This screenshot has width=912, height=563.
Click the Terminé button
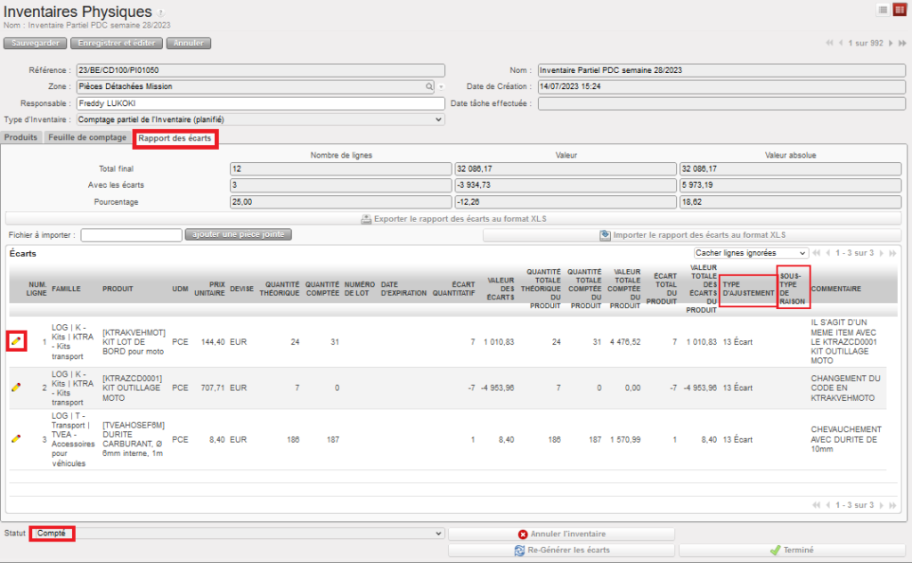792,551
